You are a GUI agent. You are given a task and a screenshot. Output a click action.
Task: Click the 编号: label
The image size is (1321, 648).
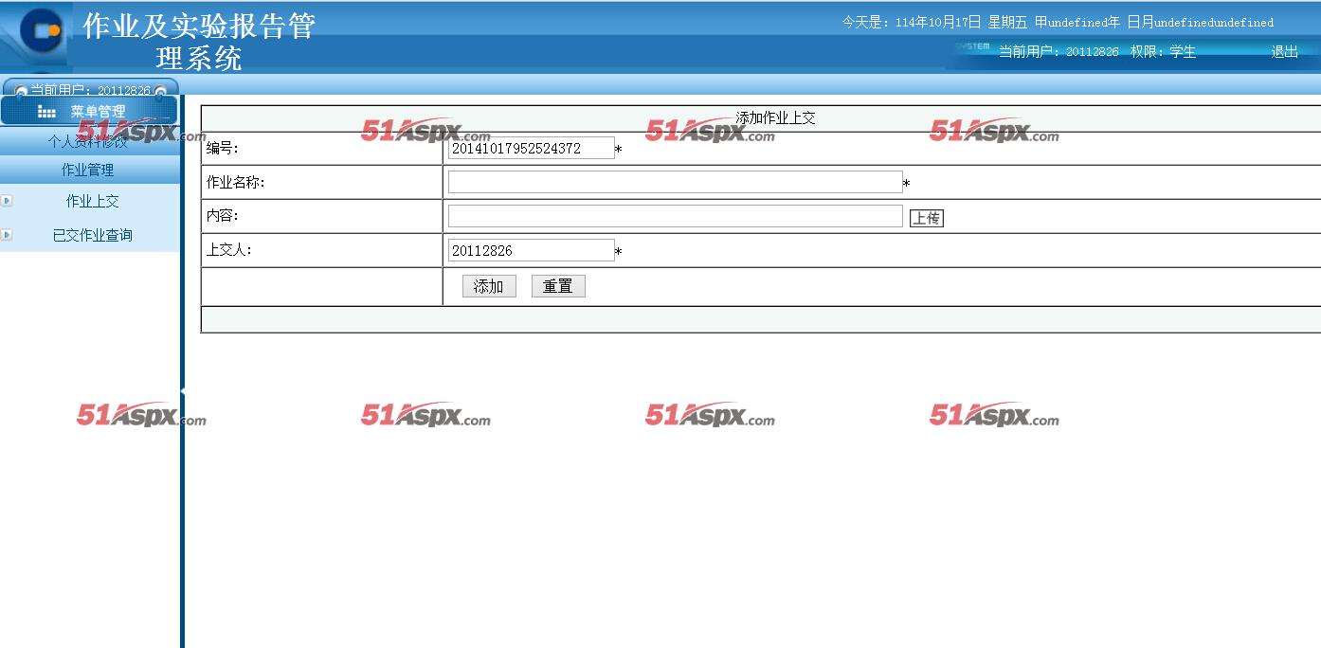[223, 148]
